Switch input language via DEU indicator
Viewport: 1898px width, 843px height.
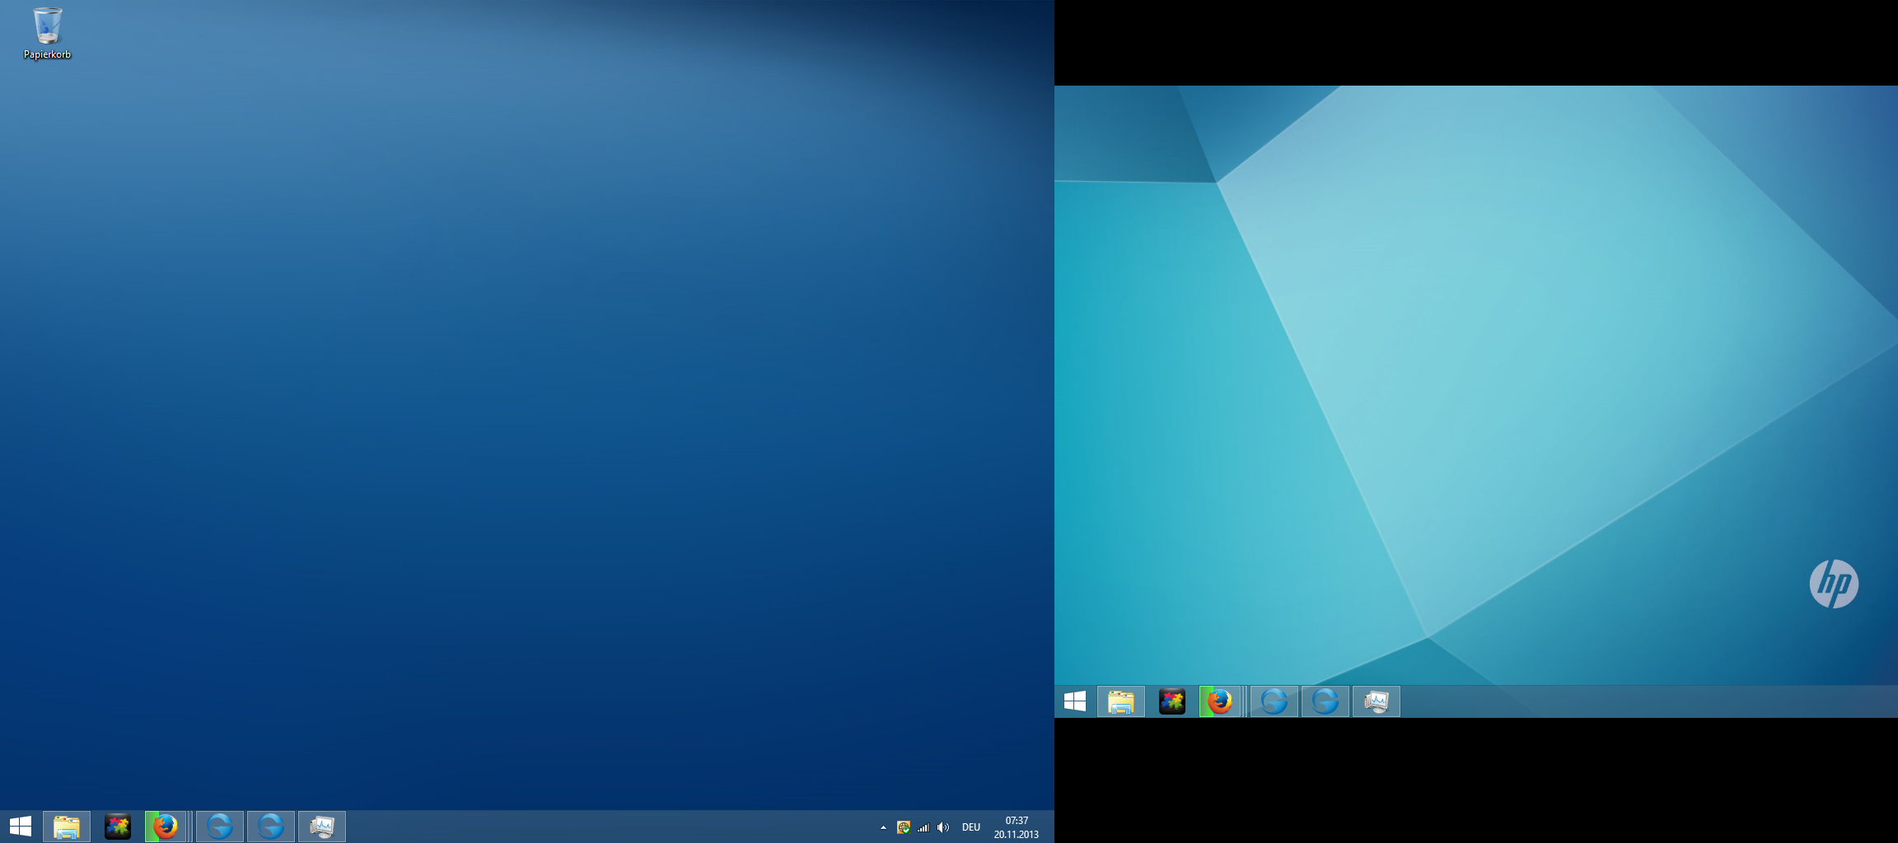(971, 827)
